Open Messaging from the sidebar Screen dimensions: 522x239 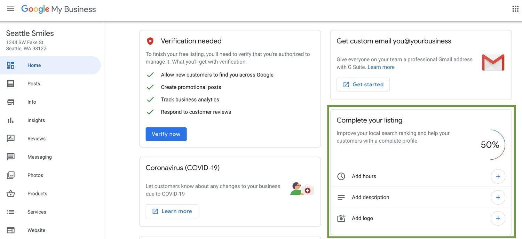[x=40, y=157]
